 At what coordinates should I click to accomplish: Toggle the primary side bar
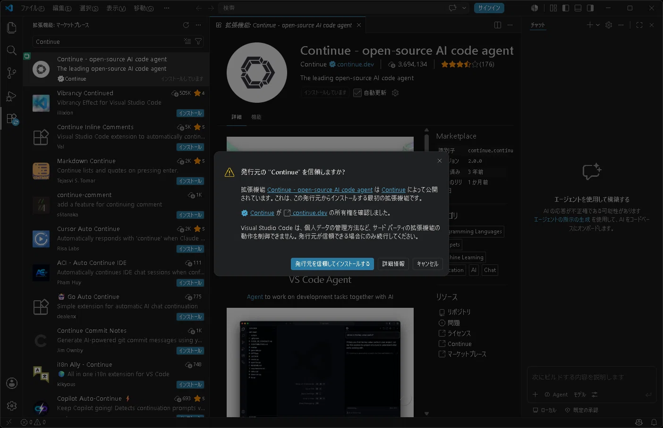(566, 8)
